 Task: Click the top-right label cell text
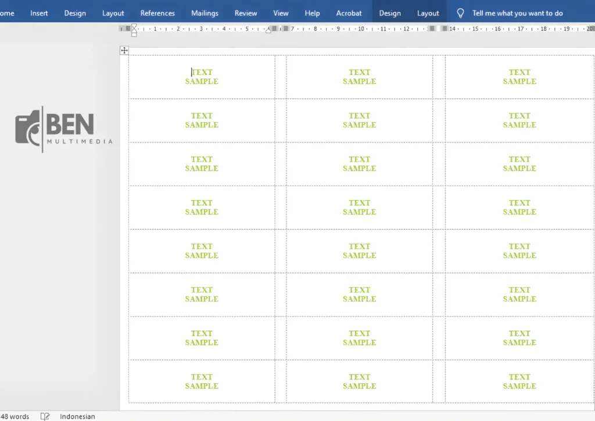(x=519, y=77)
